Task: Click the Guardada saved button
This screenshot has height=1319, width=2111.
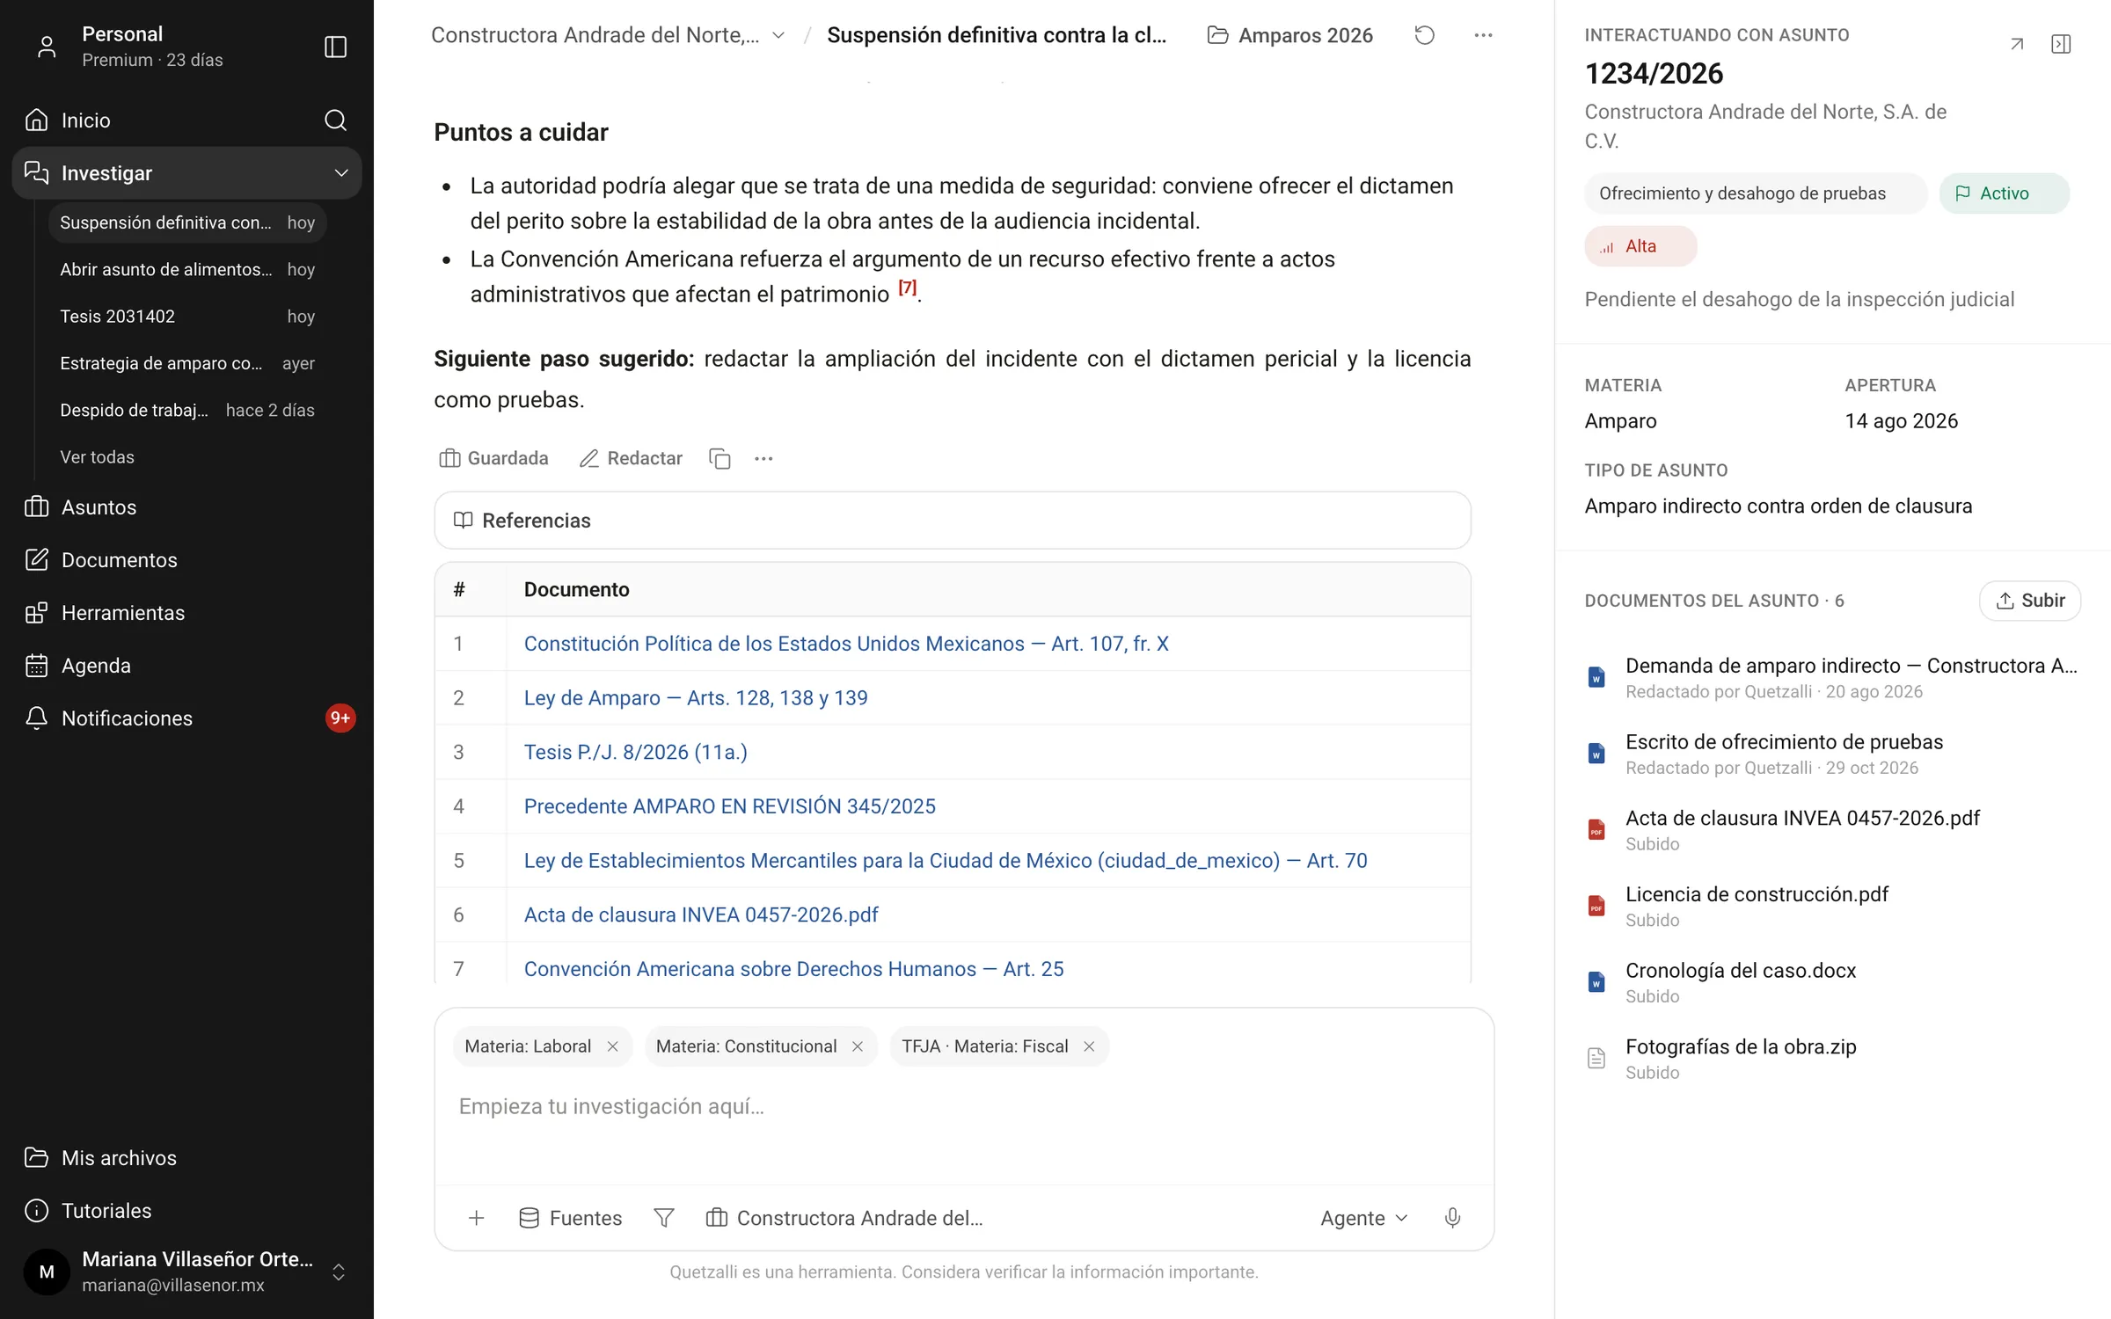Action: (x=493, y=458)
